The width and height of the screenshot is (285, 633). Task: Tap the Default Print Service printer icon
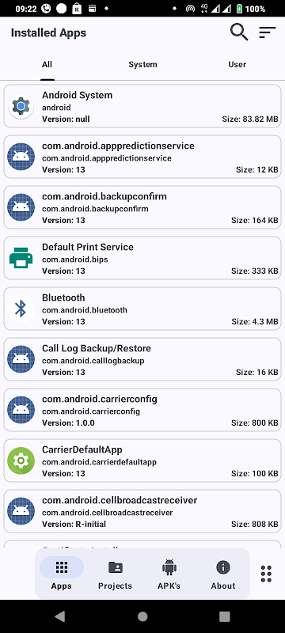click(x=21, y=258)
